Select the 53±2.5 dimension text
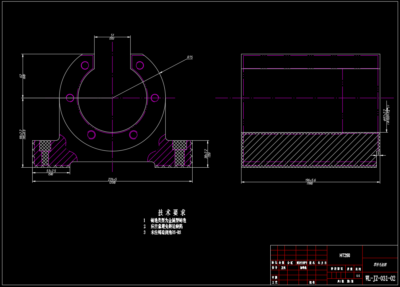 coord(51,171)
